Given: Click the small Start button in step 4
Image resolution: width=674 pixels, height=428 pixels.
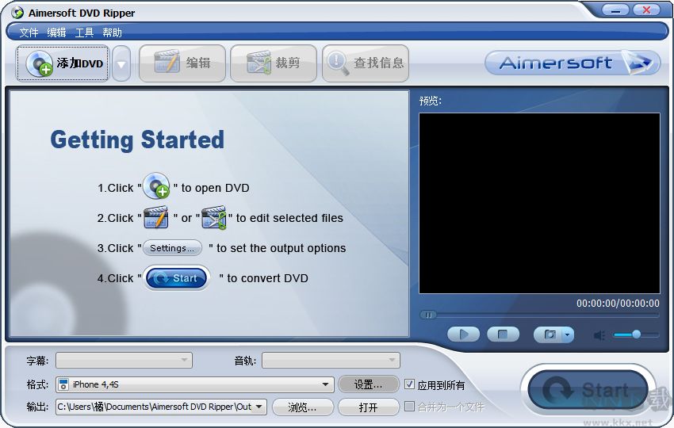Looking at the screenshot, I should click(177, 278).
